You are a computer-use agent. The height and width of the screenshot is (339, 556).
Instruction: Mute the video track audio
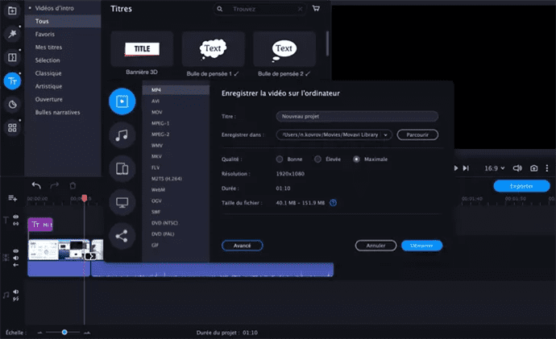click(x=16, y=258)
